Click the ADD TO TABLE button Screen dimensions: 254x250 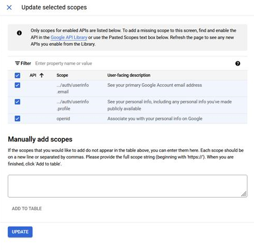coord(27,208)
